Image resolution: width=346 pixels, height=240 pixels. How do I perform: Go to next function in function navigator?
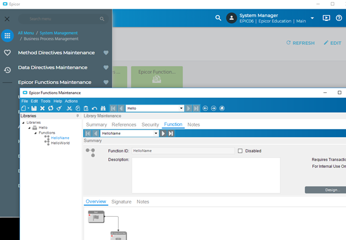[163, 134]
